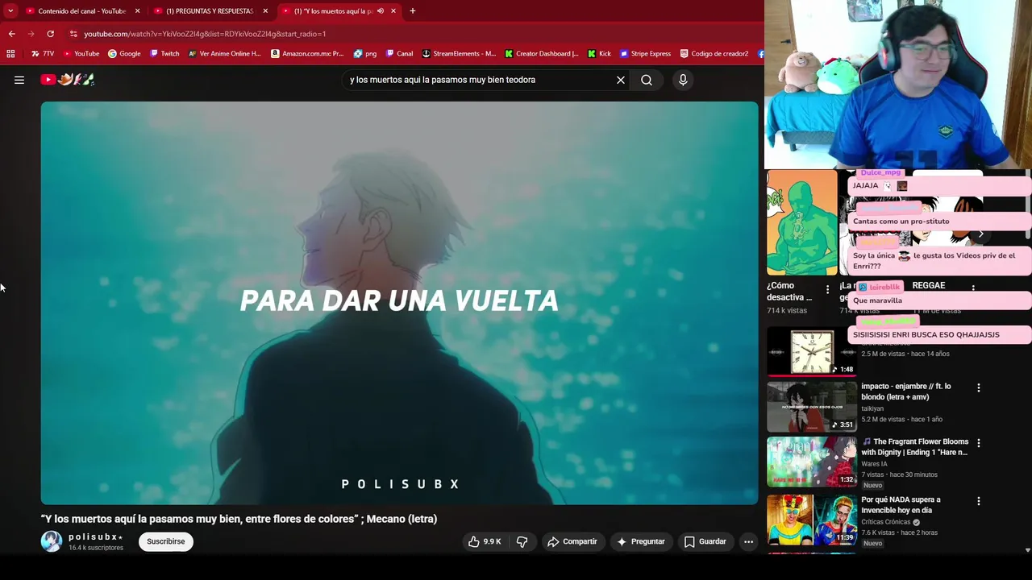Click the browser forward arrow

pos(31,34)
